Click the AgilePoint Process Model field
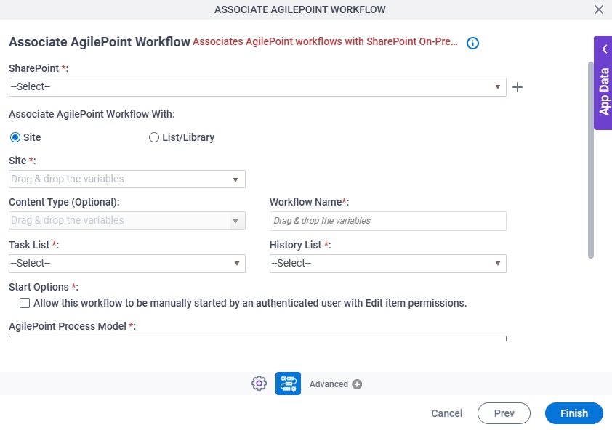Viewport: 612px width, 430px height. point(257,338)
